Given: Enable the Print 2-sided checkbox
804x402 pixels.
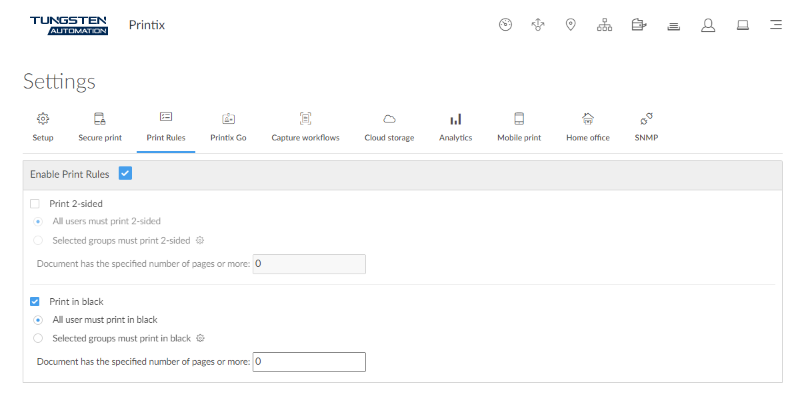Looking at the screenshot, I should 35,204.
